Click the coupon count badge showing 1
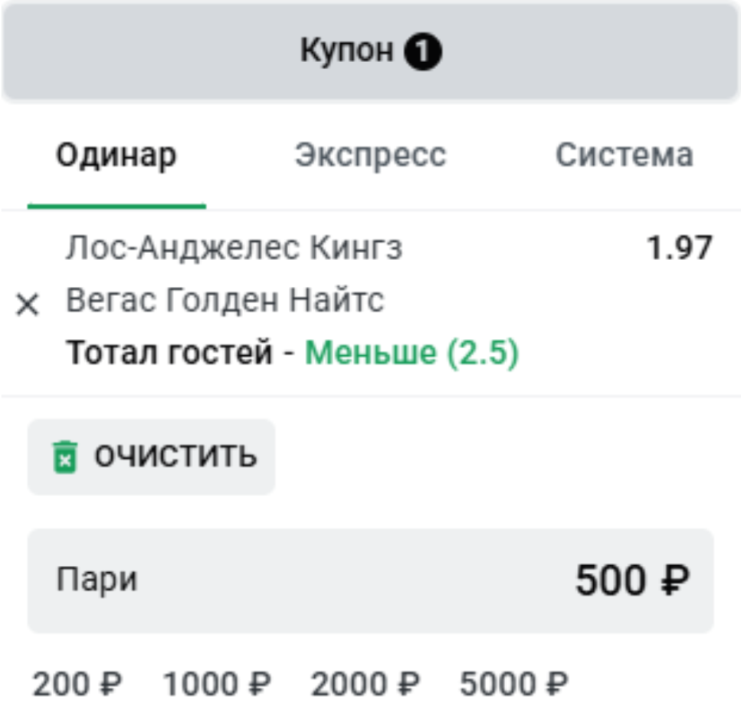The width and height of the screenshot is (741, 714). (x=422, y=51)
